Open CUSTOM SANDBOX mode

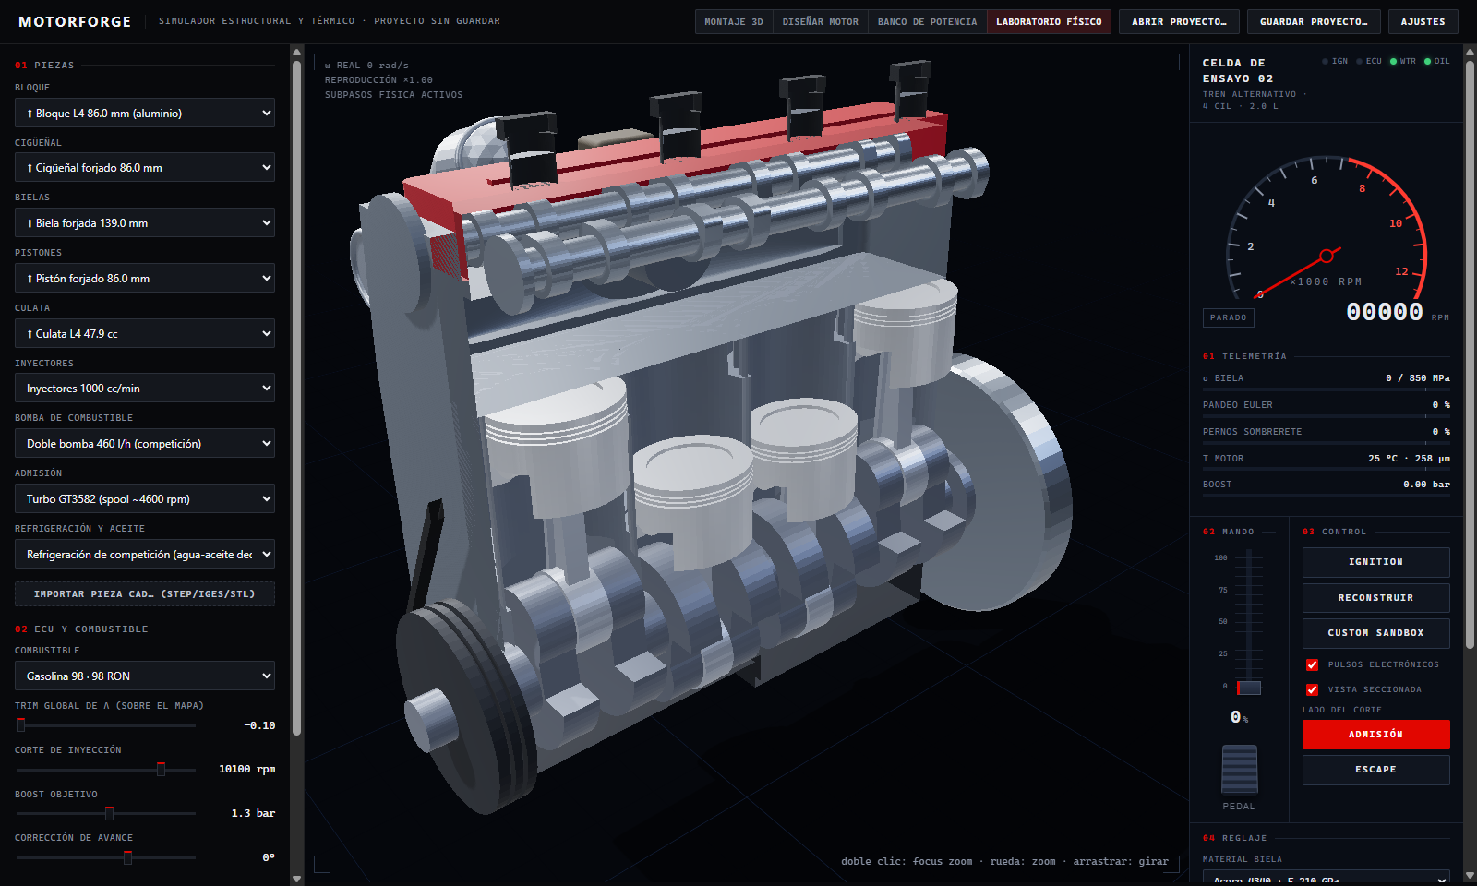point(1375,633)
